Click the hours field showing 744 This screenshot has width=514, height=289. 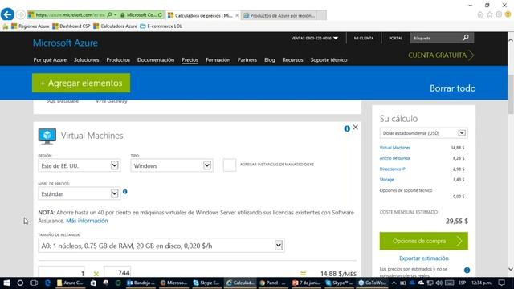[x=117, y=272]
